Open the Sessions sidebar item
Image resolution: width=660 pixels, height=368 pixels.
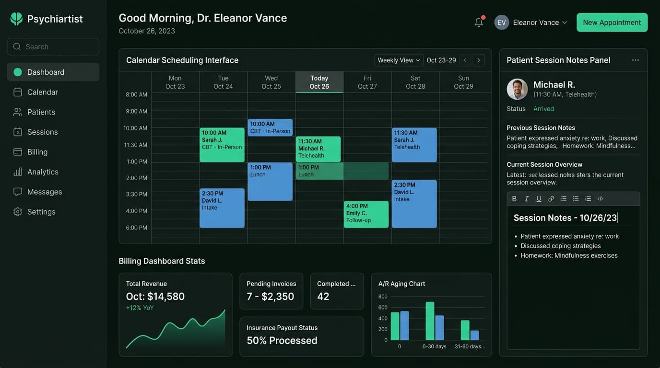(x=53, y=132)
